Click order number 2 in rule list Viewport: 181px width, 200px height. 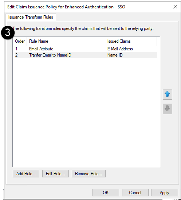coord(16,55)
